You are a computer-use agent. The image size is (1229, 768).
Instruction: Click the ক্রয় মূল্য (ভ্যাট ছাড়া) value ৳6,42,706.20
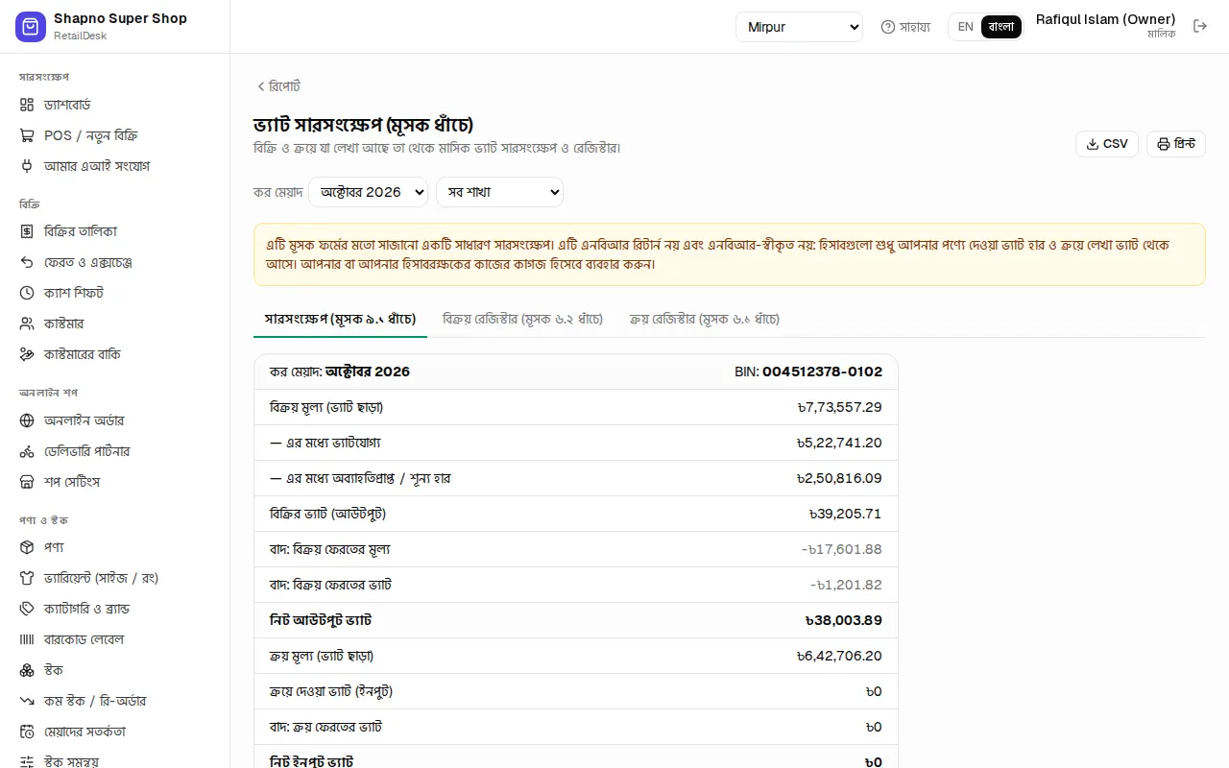pos(839,656)
